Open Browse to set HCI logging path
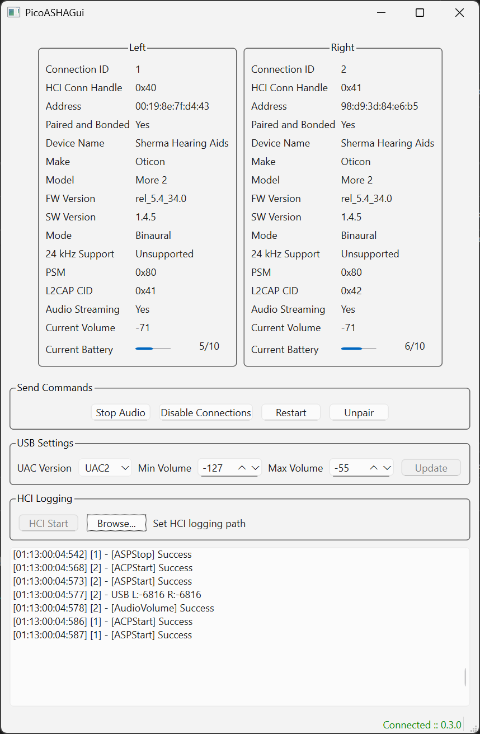The image size is (480, 734). tap(116, 523)
